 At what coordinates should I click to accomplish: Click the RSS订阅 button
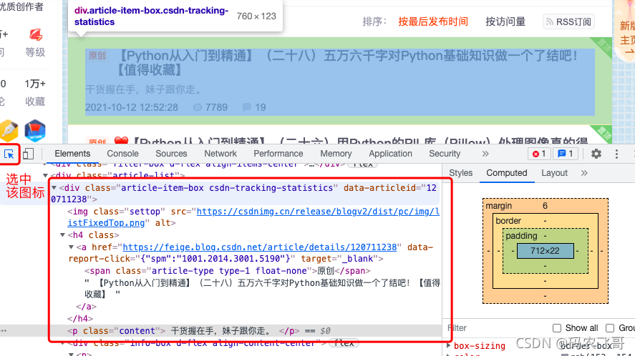click(568, 22)
